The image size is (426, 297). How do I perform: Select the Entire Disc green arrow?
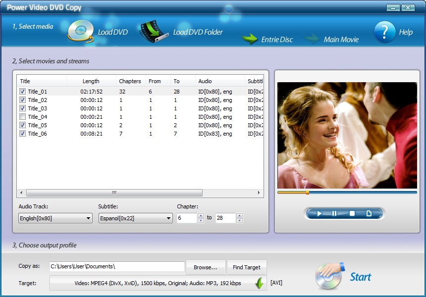(249, 39)
